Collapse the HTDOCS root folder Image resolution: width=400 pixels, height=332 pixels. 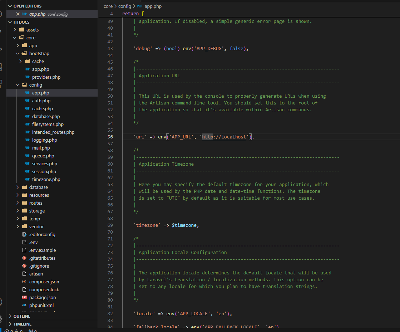[10, 22]
